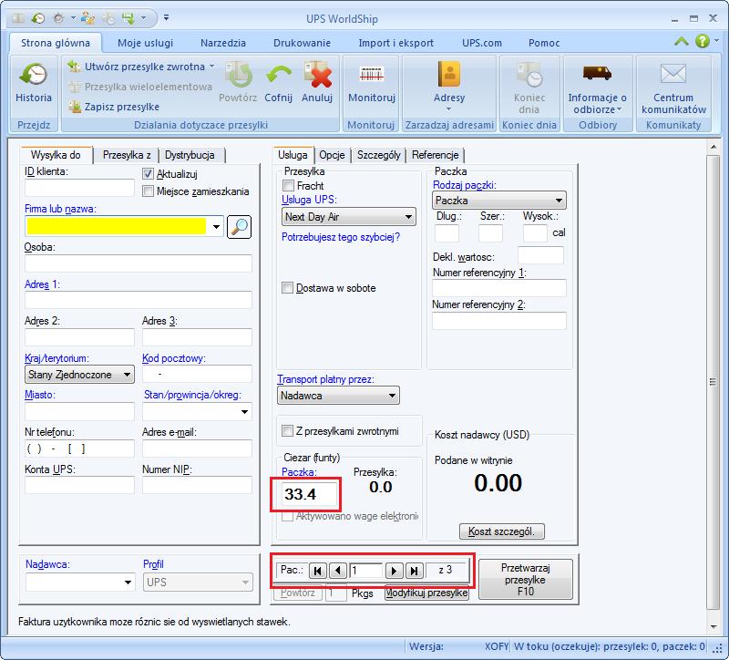Screen dimensions: 729x660
Task: Click the Powtórz repeat package icon
Action: click(x=239, y=75)
